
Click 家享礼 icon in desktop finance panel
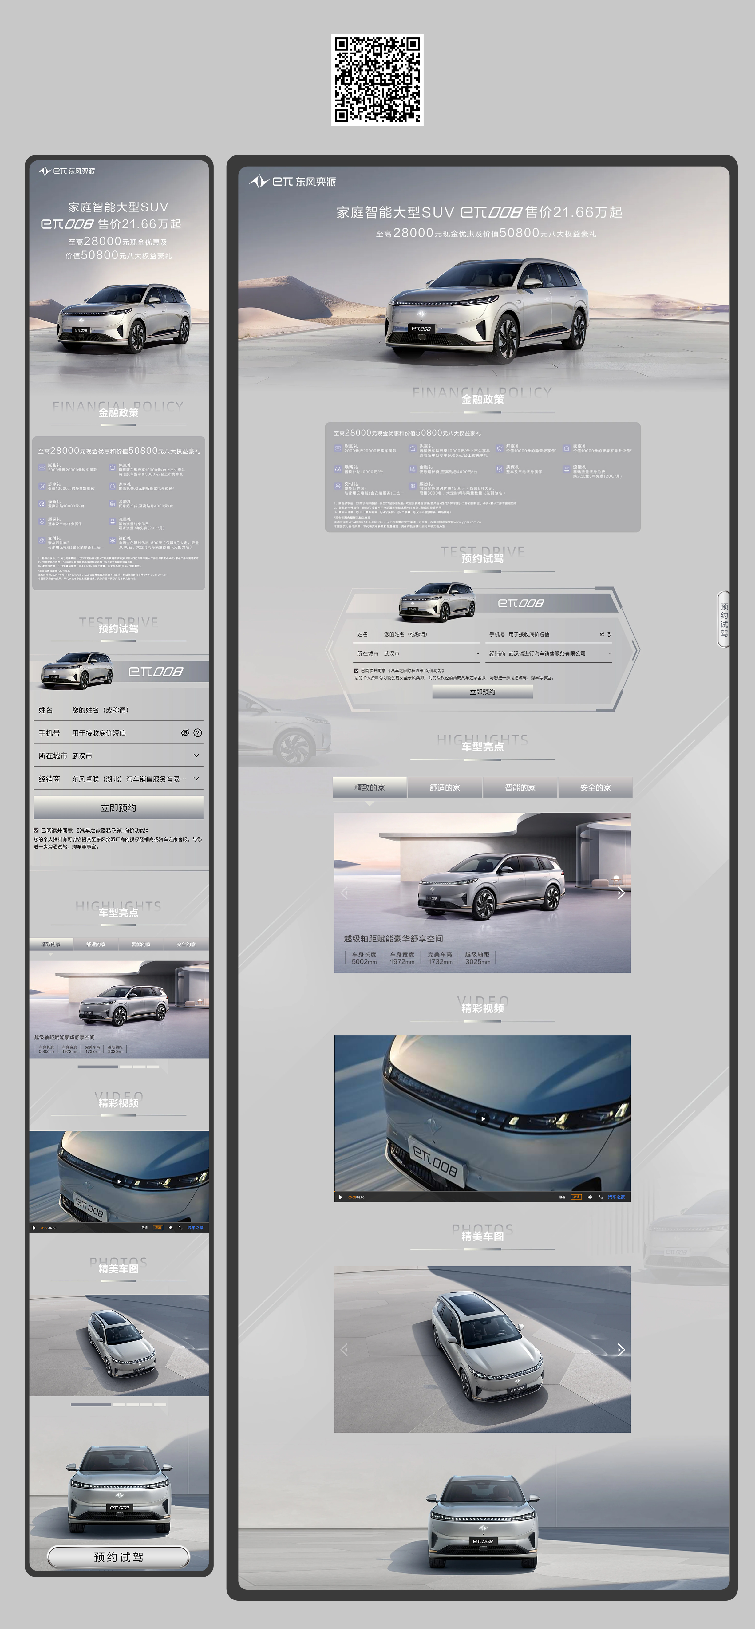click(567, 448)
